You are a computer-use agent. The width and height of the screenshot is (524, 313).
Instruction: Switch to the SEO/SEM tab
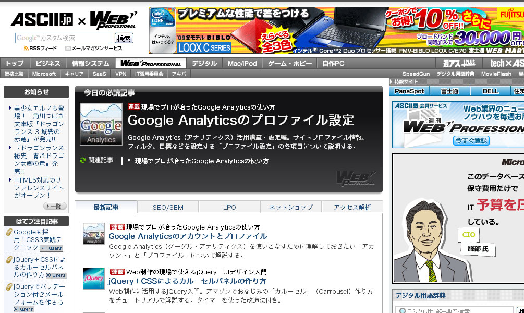(x=168, y=207)
